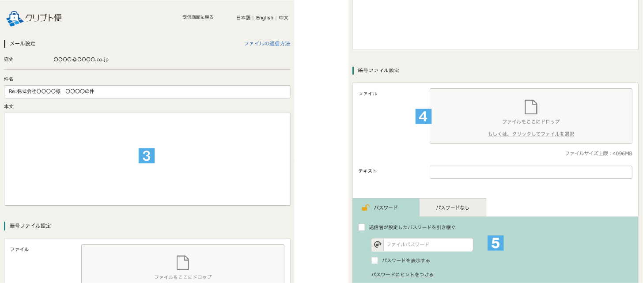Open the ファイルの返信方法 help link
This screenshot has height=283, width=643.
pos(267,44)
